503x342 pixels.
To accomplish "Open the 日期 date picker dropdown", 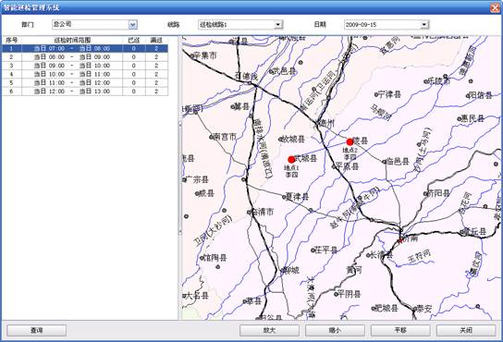I will coord(424,24).
